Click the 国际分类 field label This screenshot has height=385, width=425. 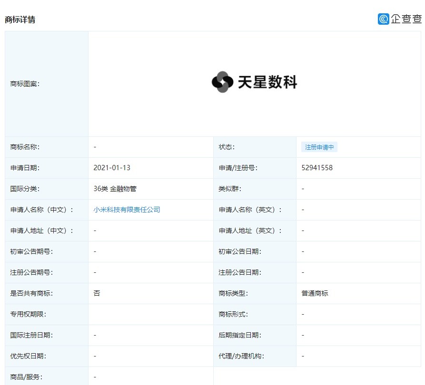25,189
